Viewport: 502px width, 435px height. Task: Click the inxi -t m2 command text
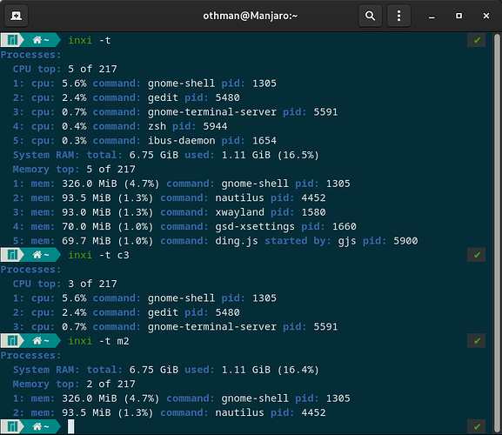coord(98,341)
